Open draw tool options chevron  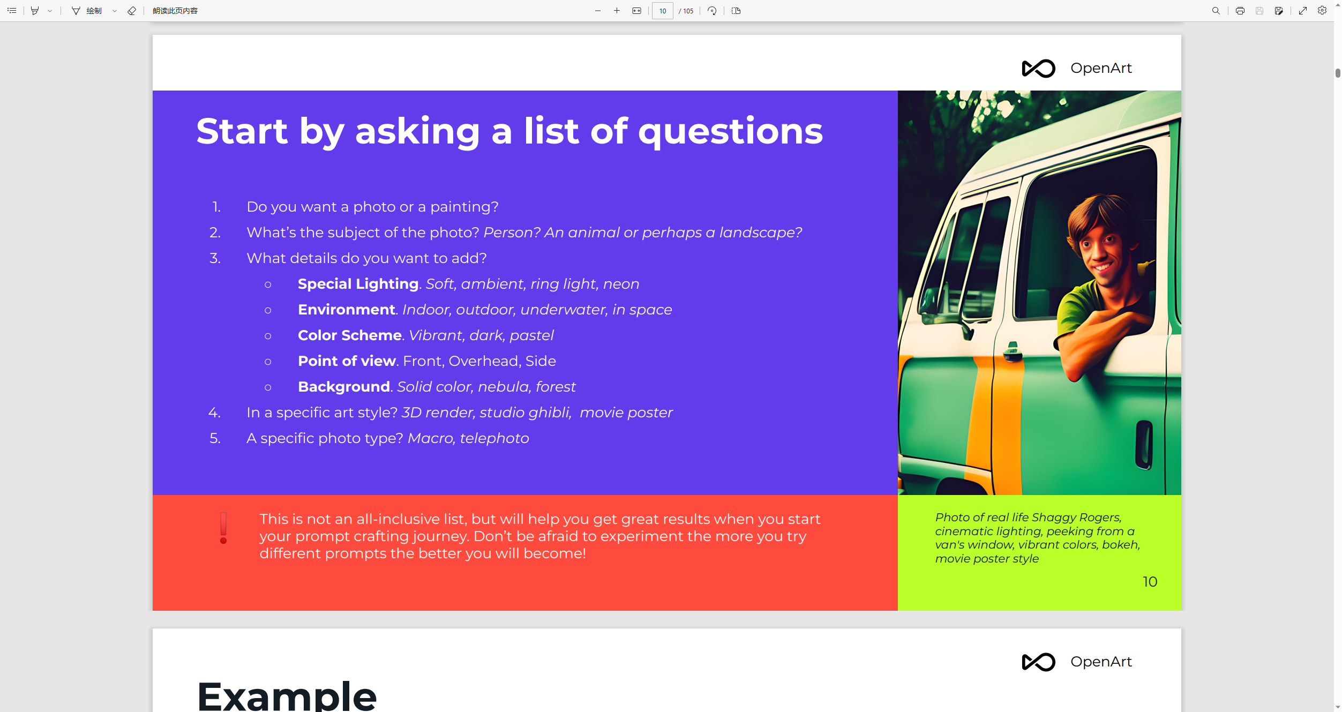115,11
